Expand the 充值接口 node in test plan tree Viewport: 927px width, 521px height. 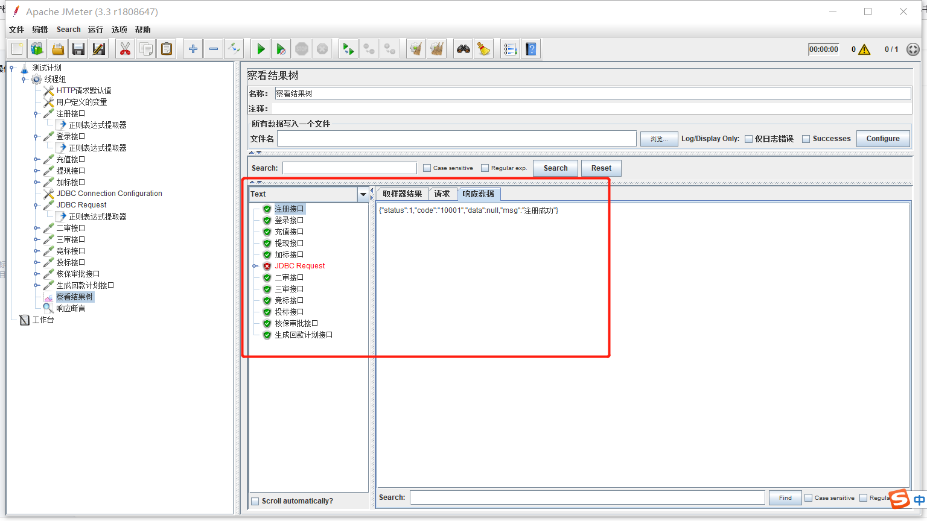coord(36,160)
